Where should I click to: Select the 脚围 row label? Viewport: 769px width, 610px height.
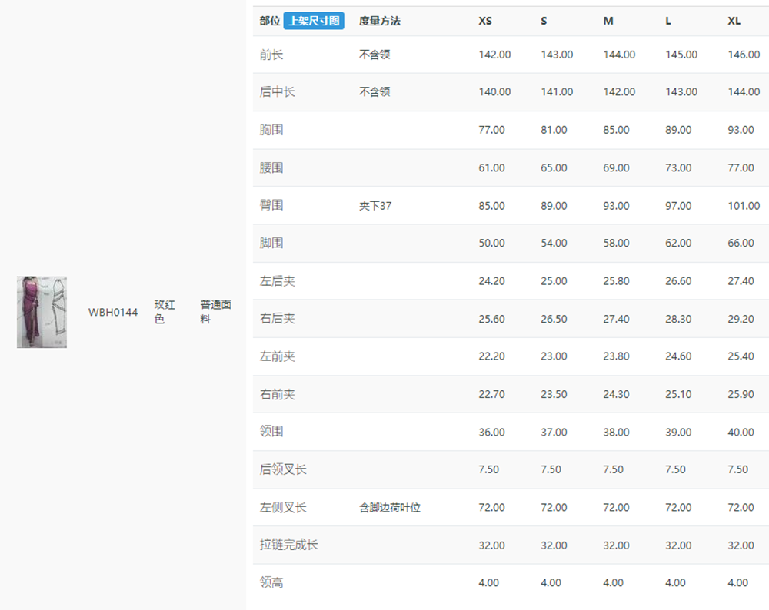click(x=271, y=243)
